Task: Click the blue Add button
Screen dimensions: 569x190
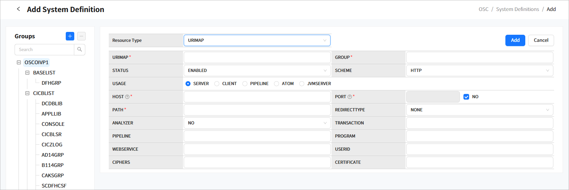Action: (x=515, y=40)
